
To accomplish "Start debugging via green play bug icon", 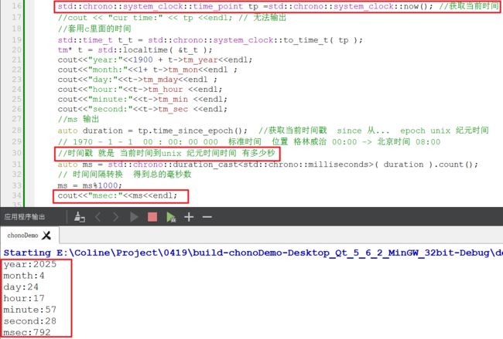I will click(x=171, y=217).
